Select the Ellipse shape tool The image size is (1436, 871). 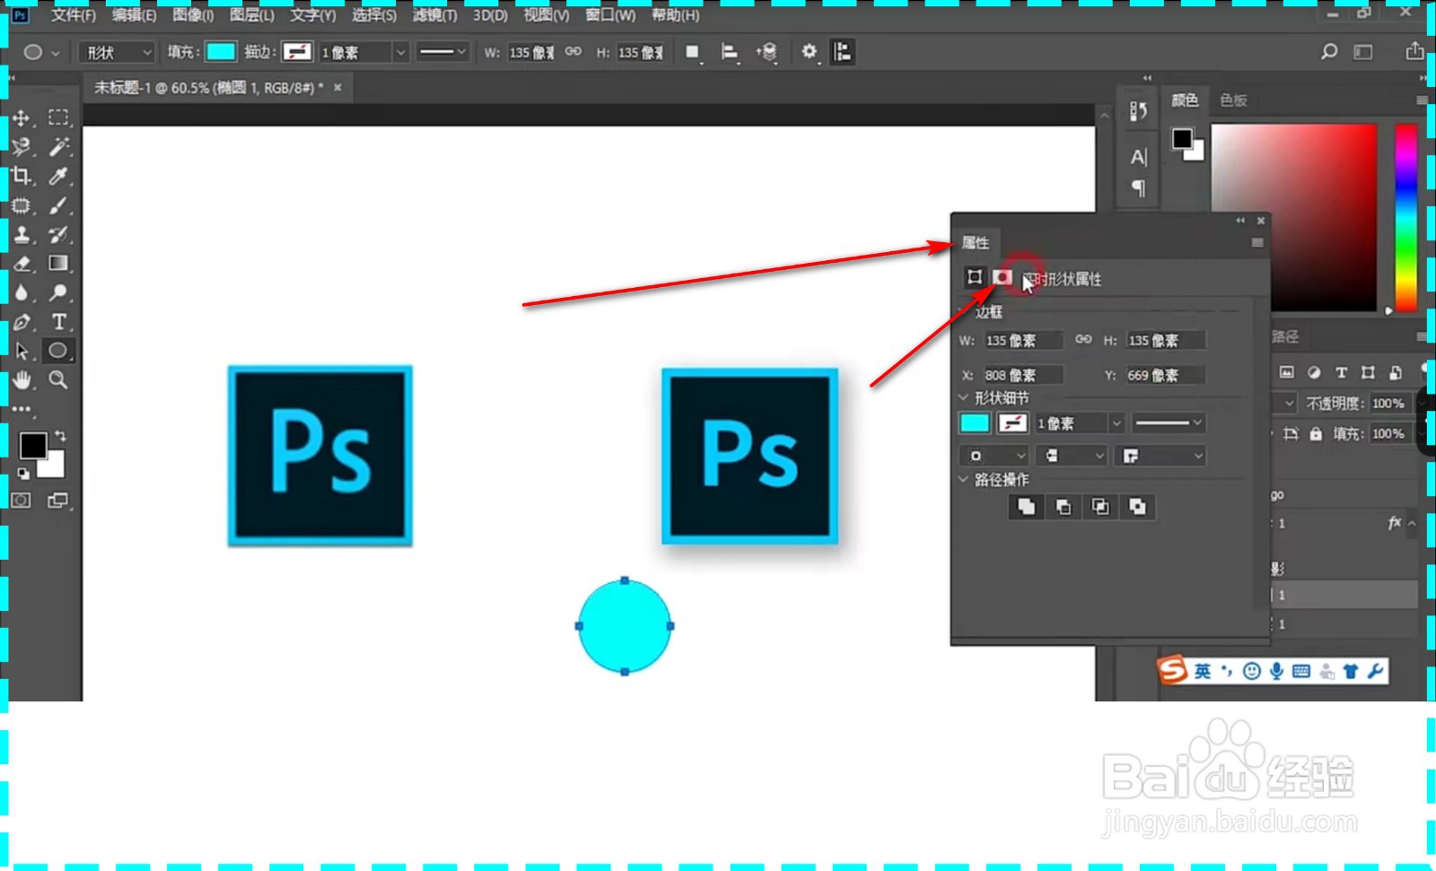tap(58, 351)
